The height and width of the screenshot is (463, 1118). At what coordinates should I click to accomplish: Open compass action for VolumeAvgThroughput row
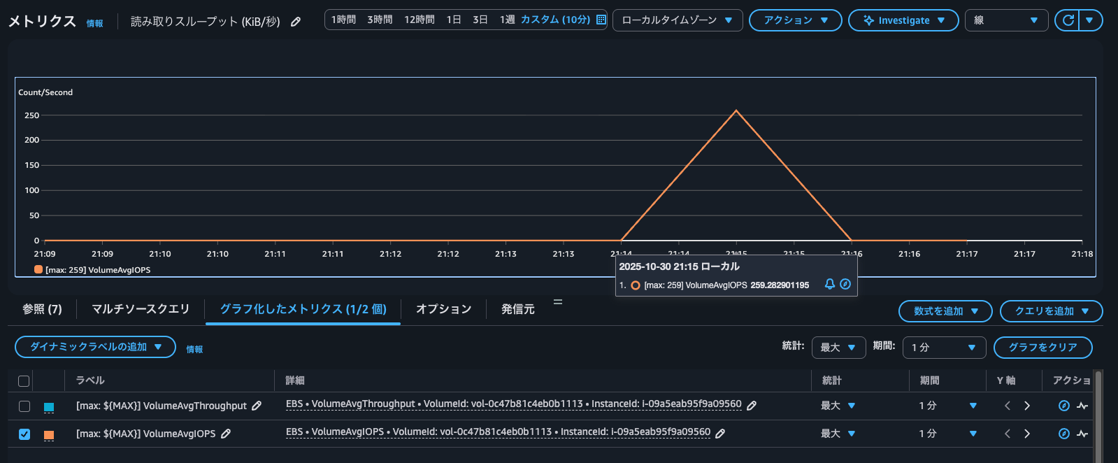[x=1064, y=406]
